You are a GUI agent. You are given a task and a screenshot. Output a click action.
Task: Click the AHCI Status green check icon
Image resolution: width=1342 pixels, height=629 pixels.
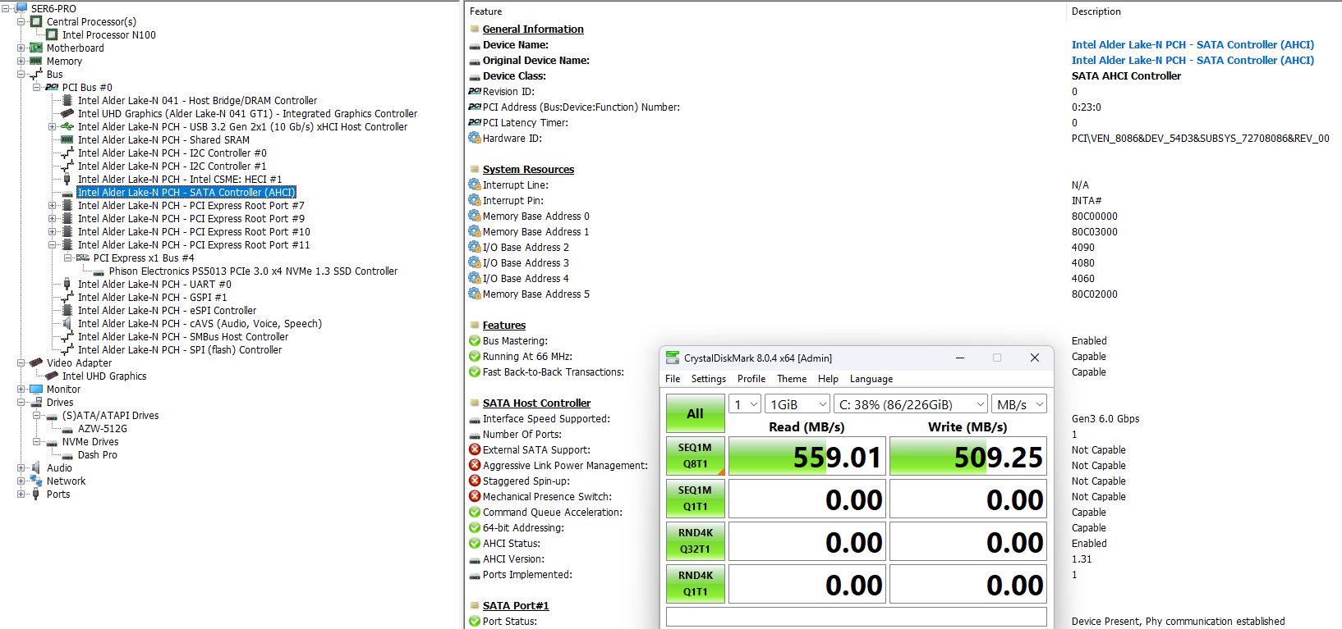tap(475, 543)
